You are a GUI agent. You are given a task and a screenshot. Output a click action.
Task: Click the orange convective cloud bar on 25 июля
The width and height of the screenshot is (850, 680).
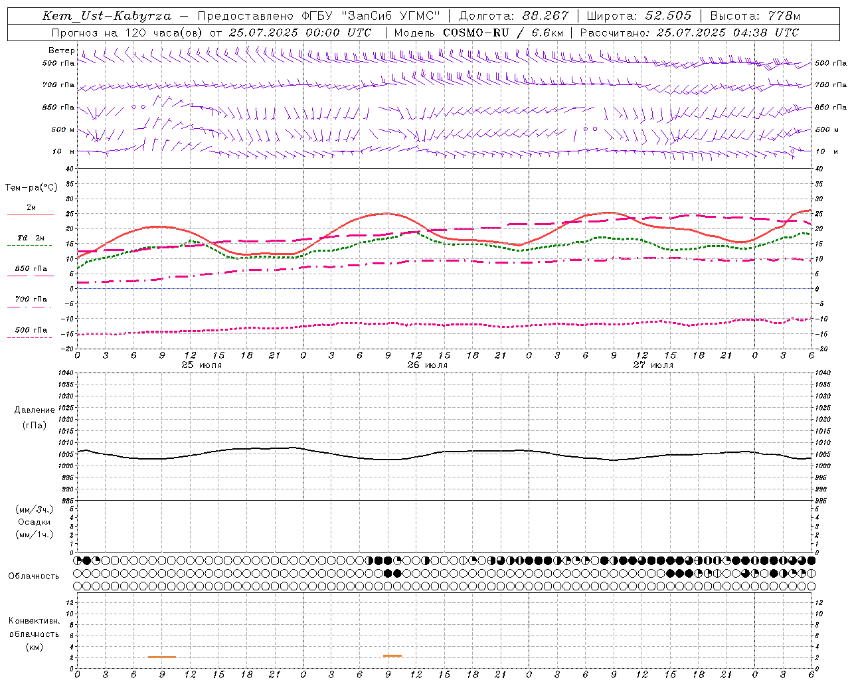(x=162, y=657)
